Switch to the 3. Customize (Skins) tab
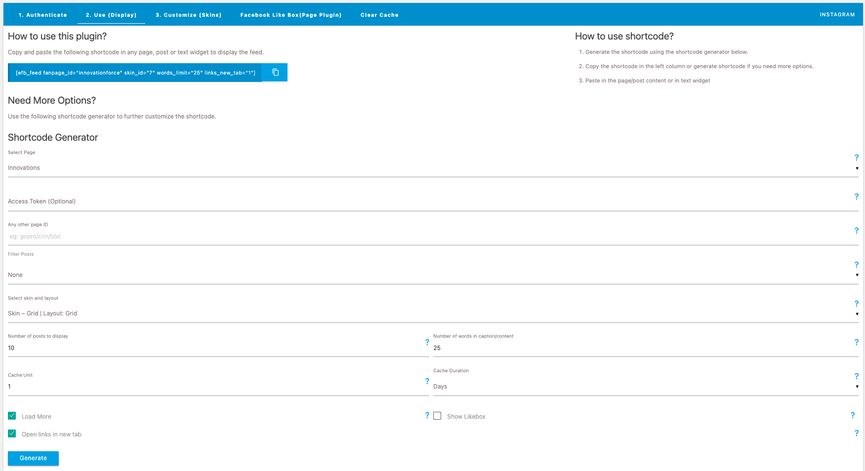 click(188, 15)
